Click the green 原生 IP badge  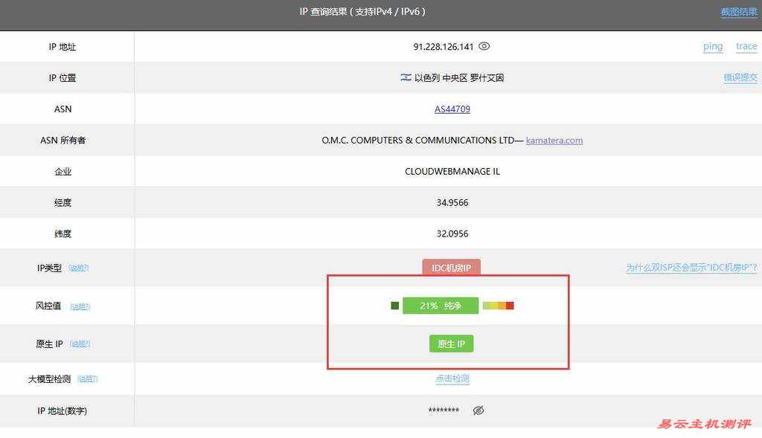tap(452, 344)
